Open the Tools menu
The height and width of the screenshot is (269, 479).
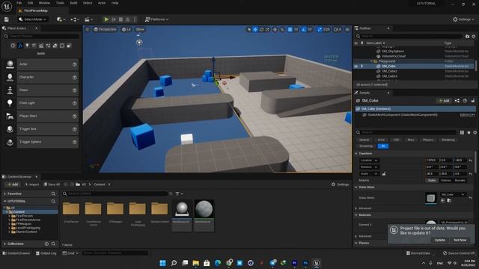tap(60, 3)
